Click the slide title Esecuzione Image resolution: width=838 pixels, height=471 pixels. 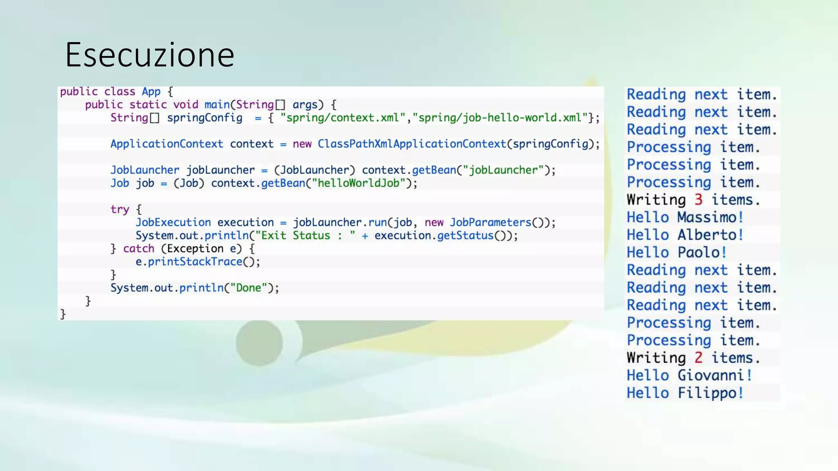[x=149, y=55]
